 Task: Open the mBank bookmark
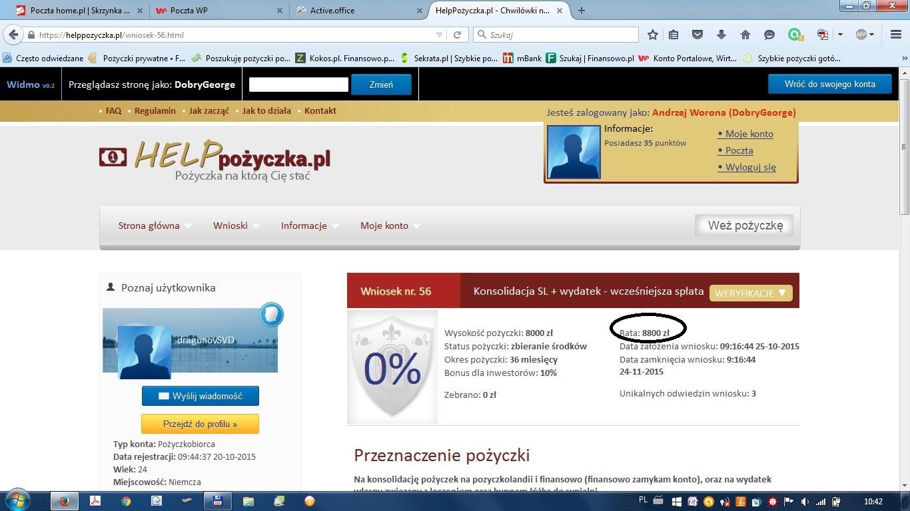(x=522, y=59)
